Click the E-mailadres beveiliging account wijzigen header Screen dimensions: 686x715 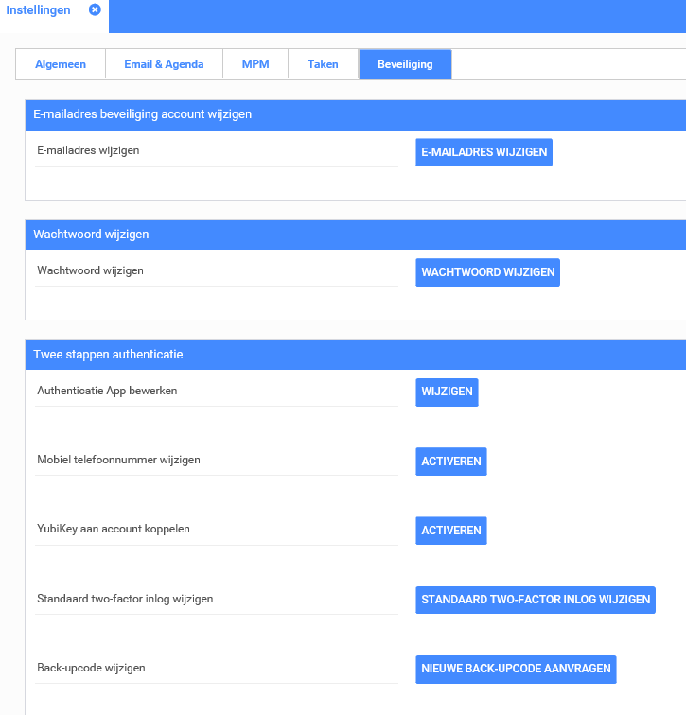142,114
